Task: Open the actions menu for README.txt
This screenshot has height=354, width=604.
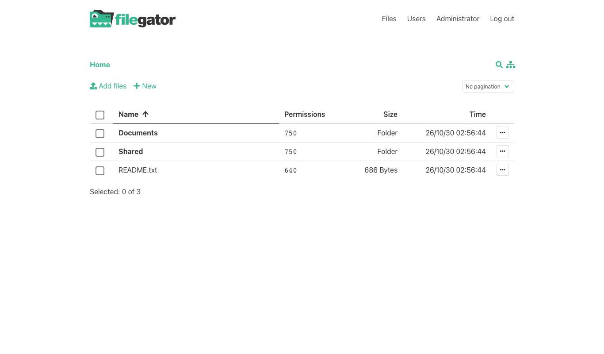Action: tap(502, 170)
